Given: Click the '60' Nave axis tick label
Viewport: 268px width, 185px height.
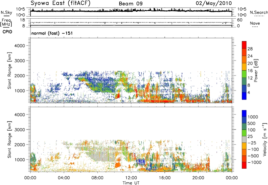Looking at the screenshot, I should click(240, 20).
